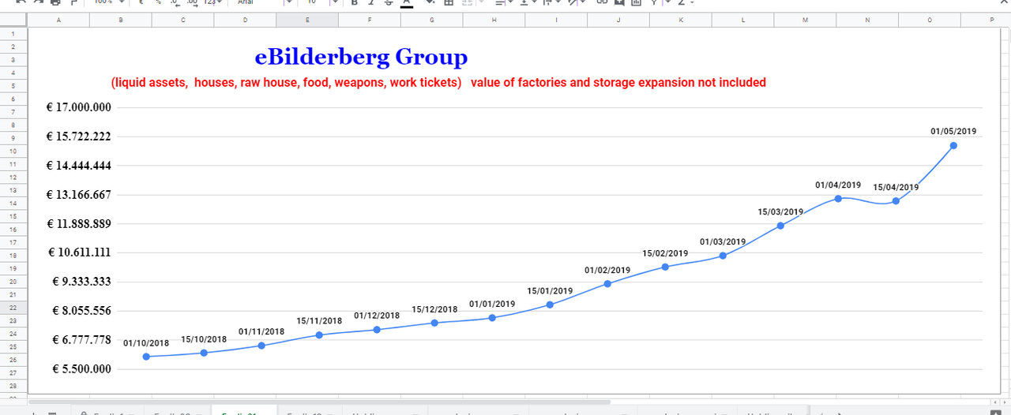The width and height of the screenshot is (1011, 415).
Task: Click data point labeled 15/04/2019
Action: click(x=896, y=200)
